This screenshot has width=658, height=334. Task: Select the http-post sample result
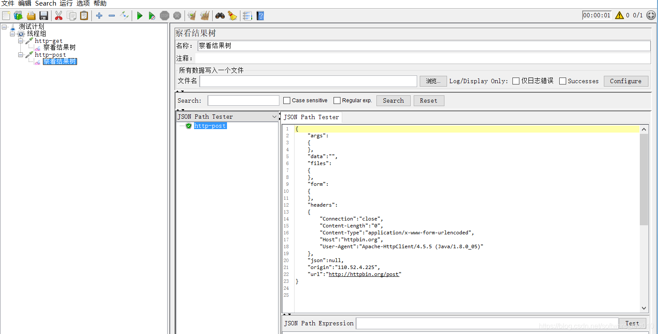point(210,126)
